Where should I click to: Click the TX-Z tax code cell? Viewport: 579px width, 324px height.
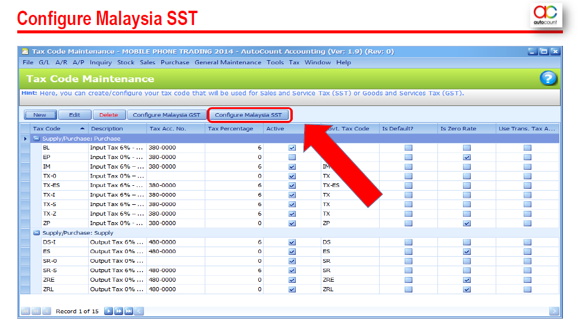click(x=65, y=214)
